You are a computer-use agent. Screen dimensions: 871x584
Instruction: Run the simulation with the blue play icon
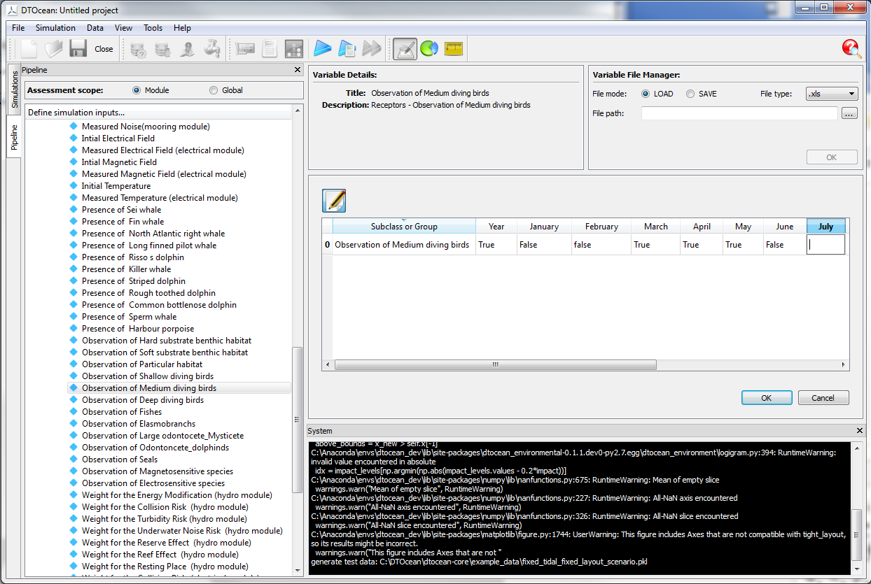click(322, 48)
